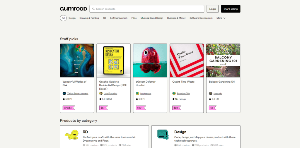Open the Design category tab
This screenshot has width=300, height=148.
tap(72, 18)
